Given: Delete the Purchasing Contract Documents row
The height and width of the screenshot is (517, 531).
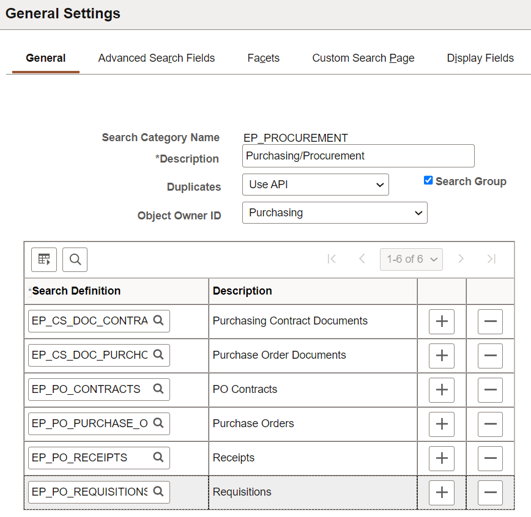Looking at the screenshot, I should [x=490, y=321].
